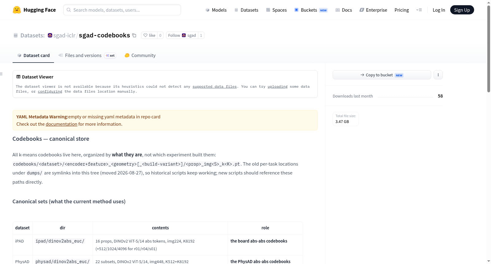Go to Spaces
491x264 pixels.
(x=276, y=10)
